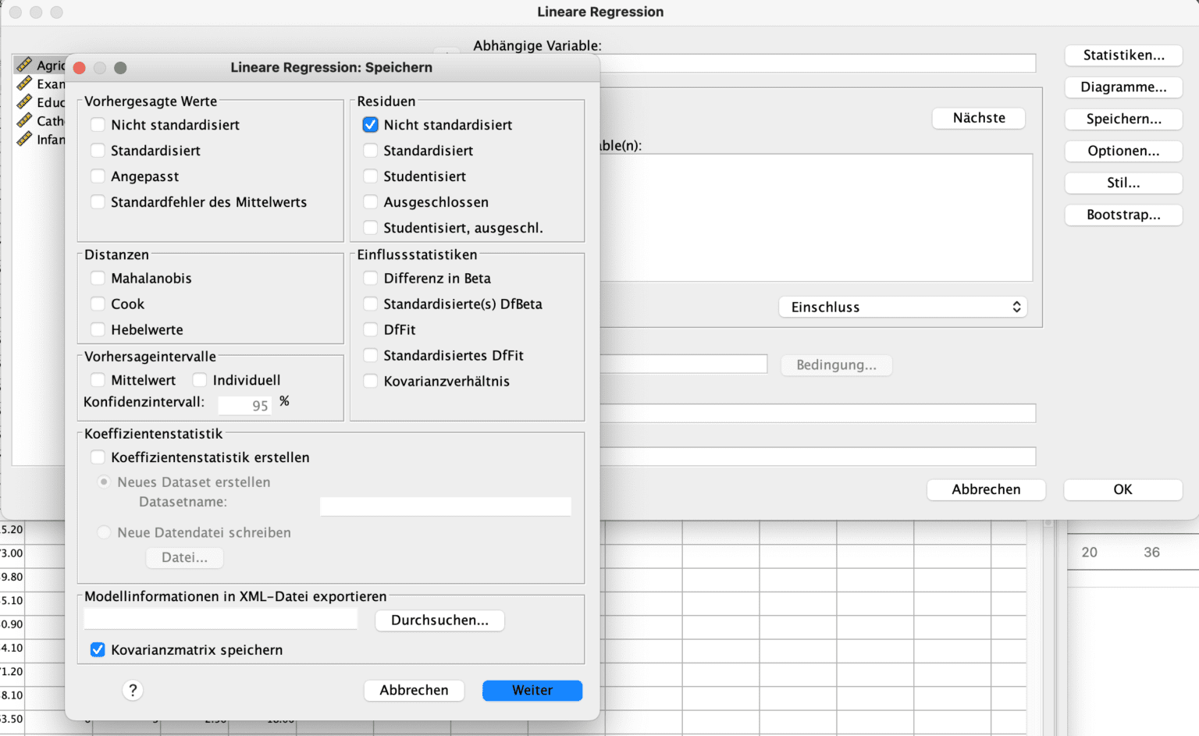Open the Einschluss method dropdown

(x=902, y=308)
